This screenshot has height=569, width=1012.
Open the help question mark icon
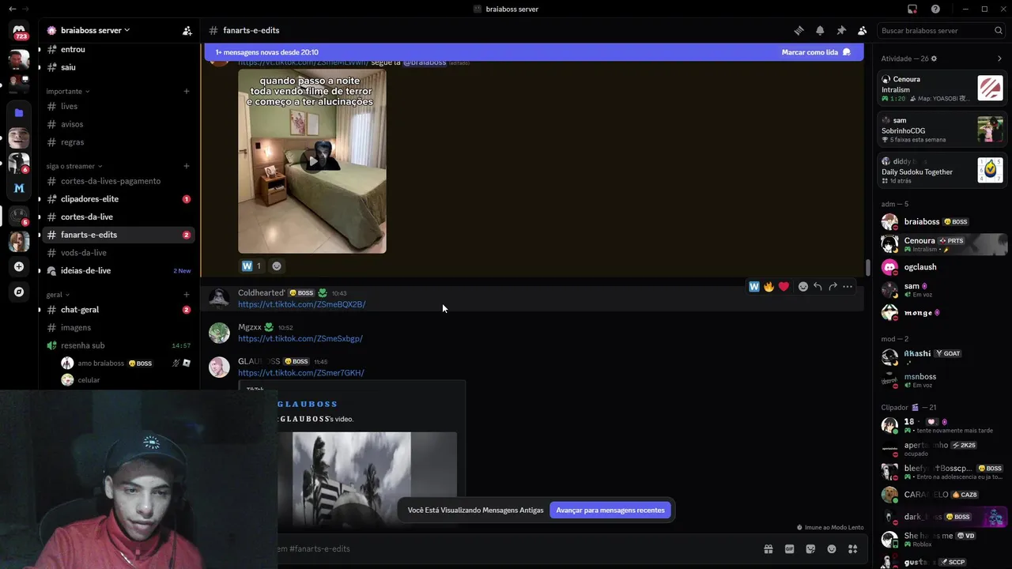pyautogui.click(x=935, y=9)
